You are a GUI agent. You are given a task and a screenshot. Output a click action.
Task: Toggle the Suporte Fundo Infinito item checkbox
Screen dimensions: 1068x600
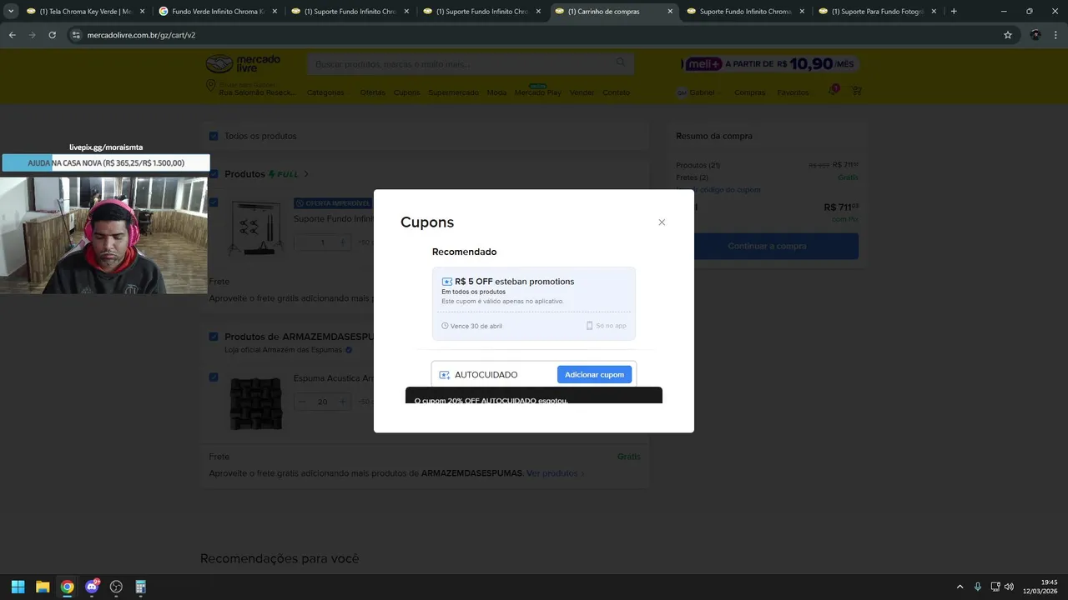(214, 202)
